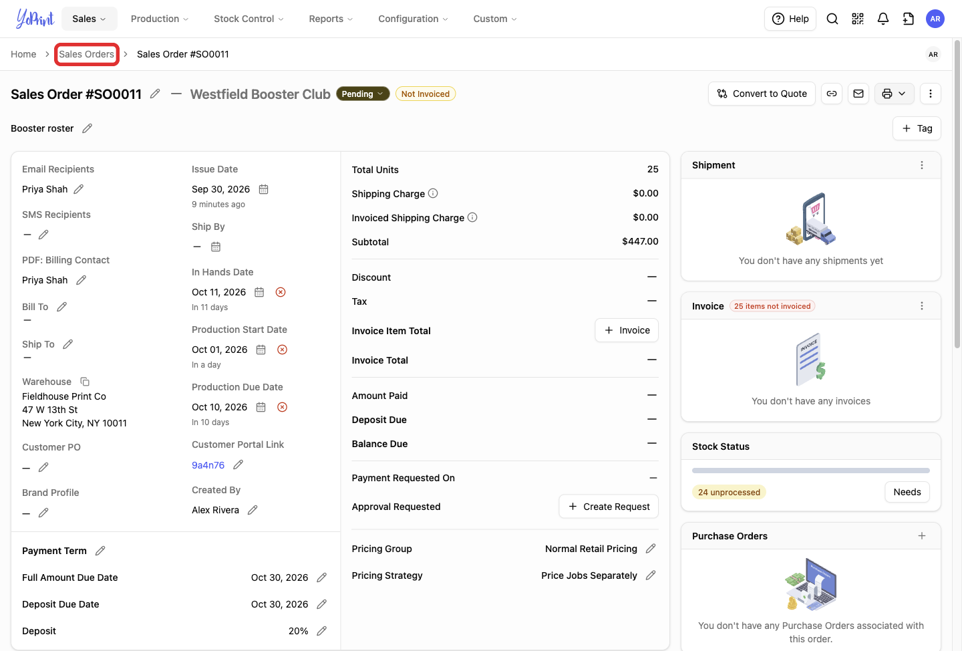Edit Priya Shah email recipient

[x=79, y=189]
